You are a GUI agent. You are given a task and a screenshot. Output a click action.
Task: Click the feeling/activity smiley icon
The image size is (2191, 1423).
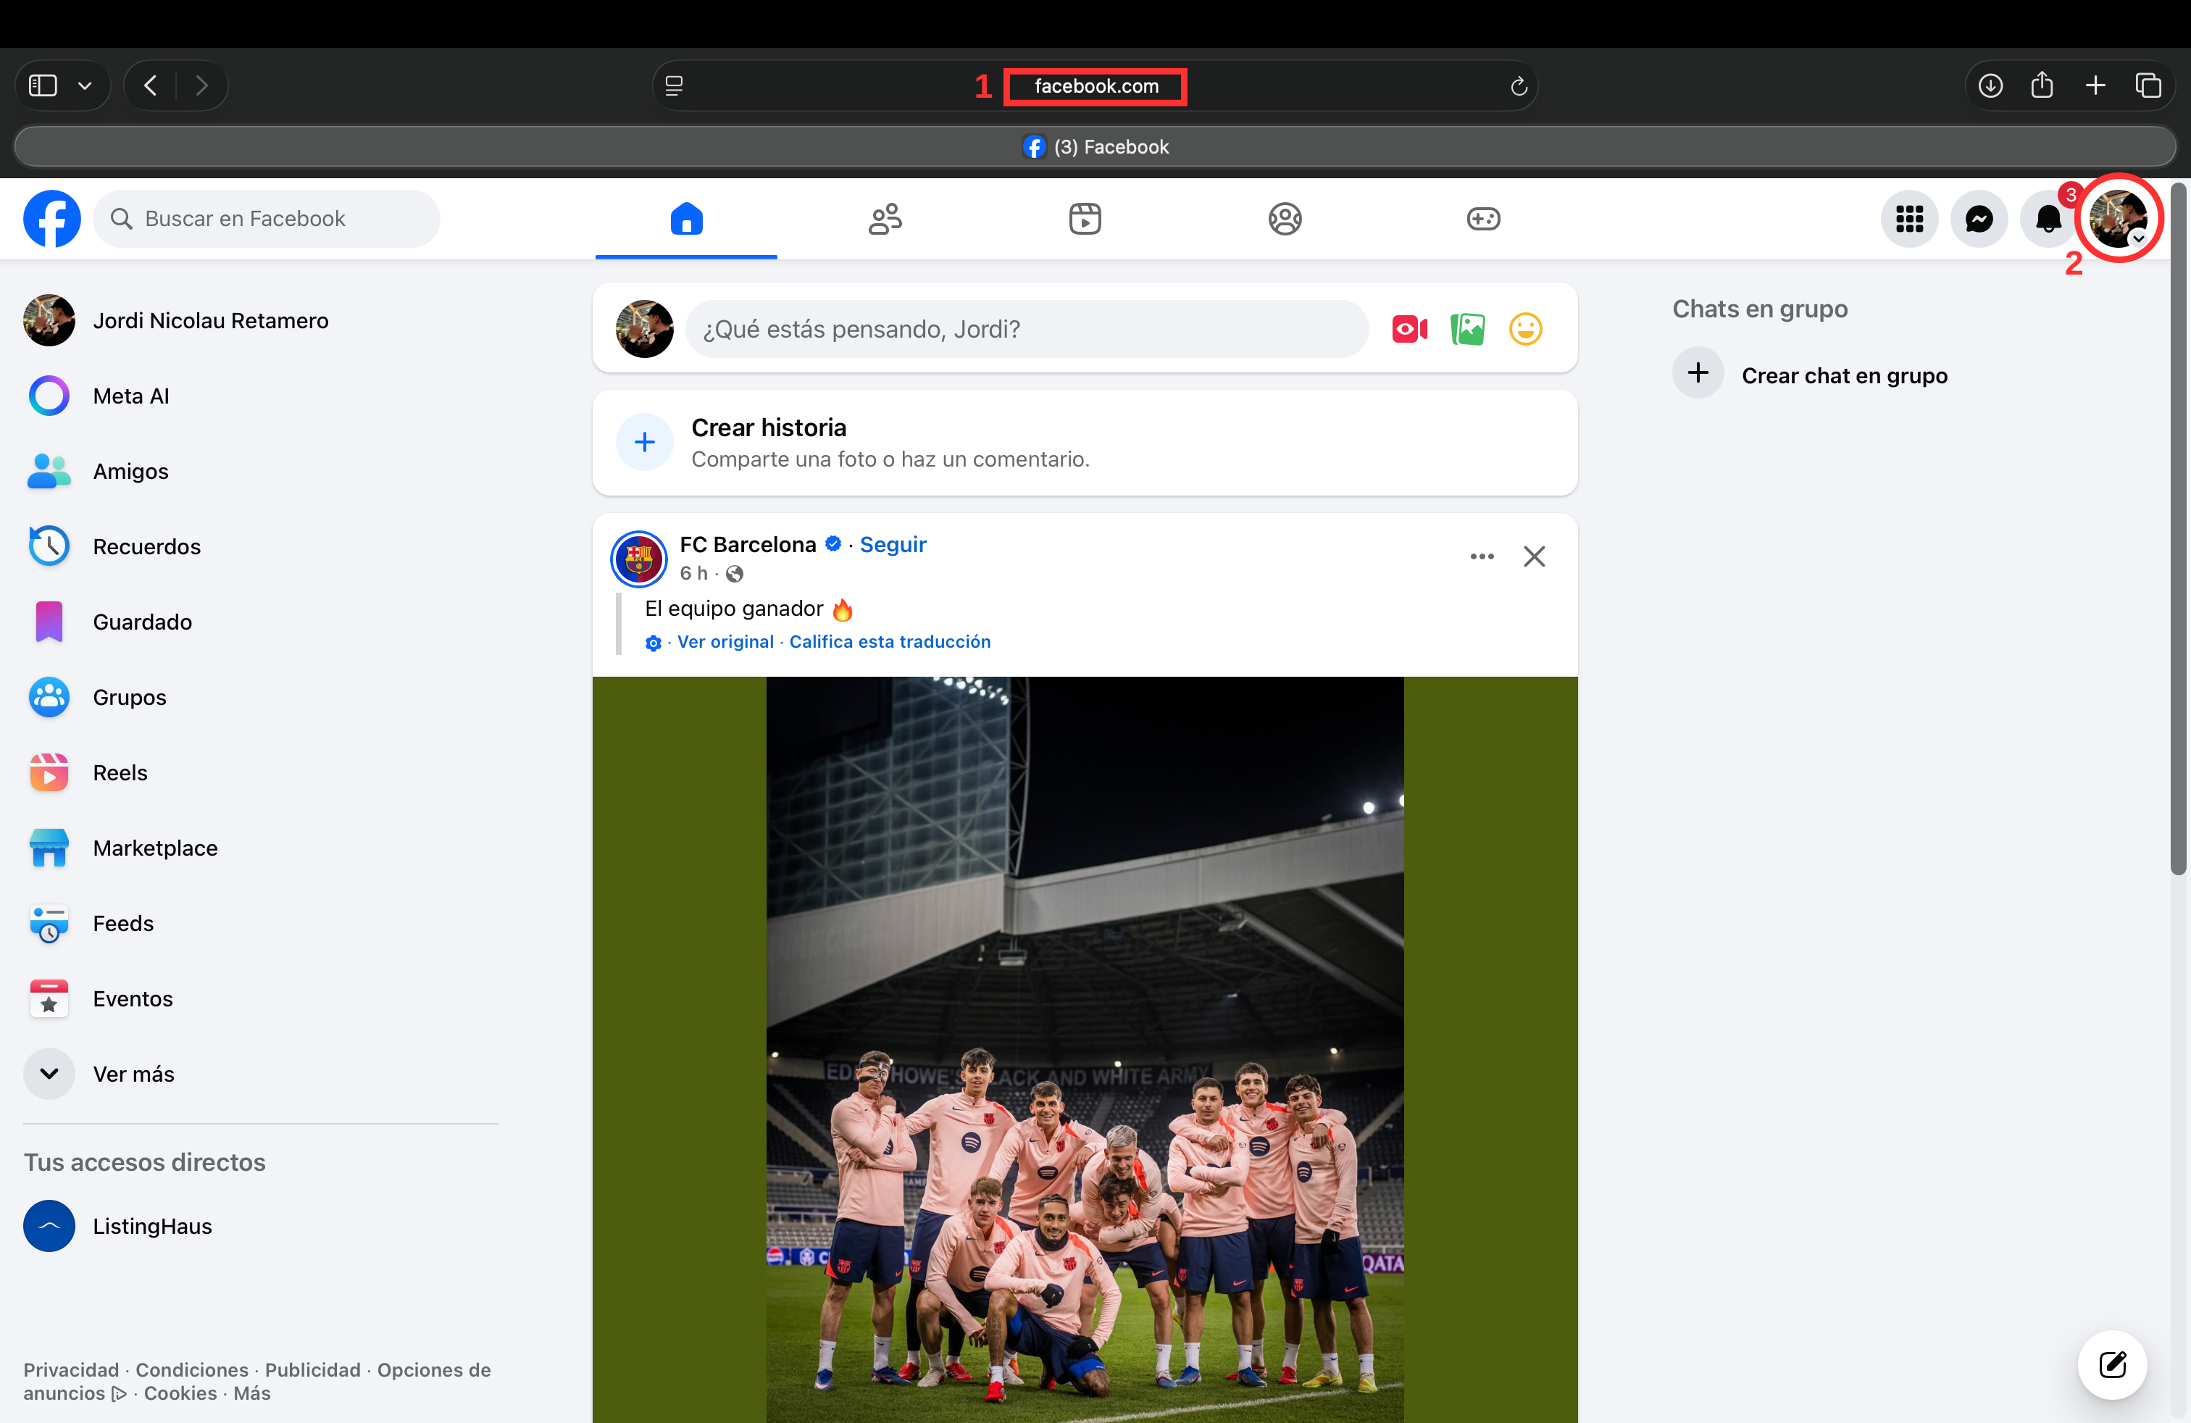pos(1525,329)
